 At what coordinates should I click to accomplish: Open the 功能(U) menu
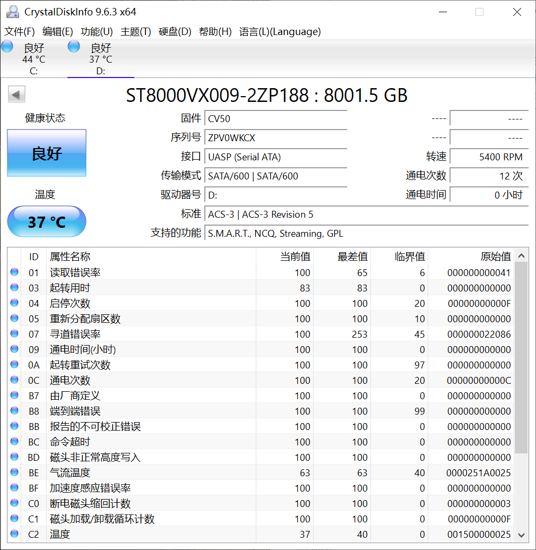97,31
